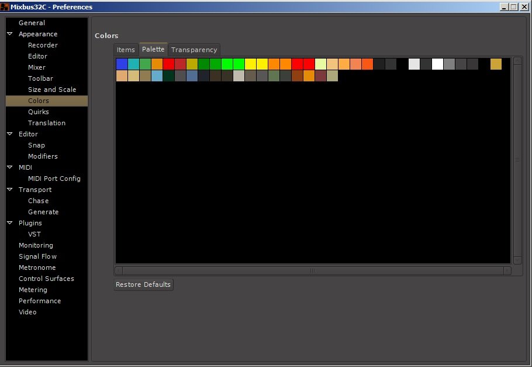Pick the steel blue swatch in second row
Viewport: 532px width, 367px height.
tap(192, 76)
